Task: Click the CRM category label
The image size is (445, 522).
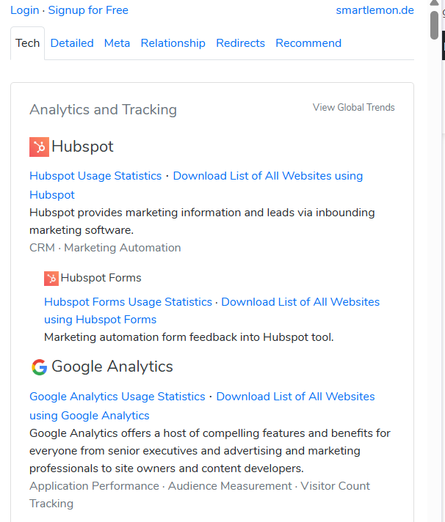Action: point(42,248)
